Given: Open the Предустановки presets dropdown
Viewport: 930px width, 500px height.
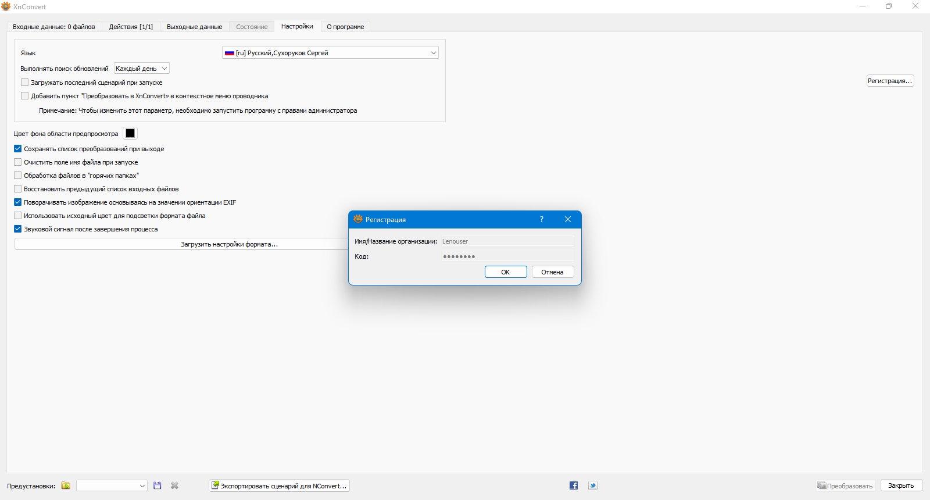Looking at the screenshot, I should 112,485.
